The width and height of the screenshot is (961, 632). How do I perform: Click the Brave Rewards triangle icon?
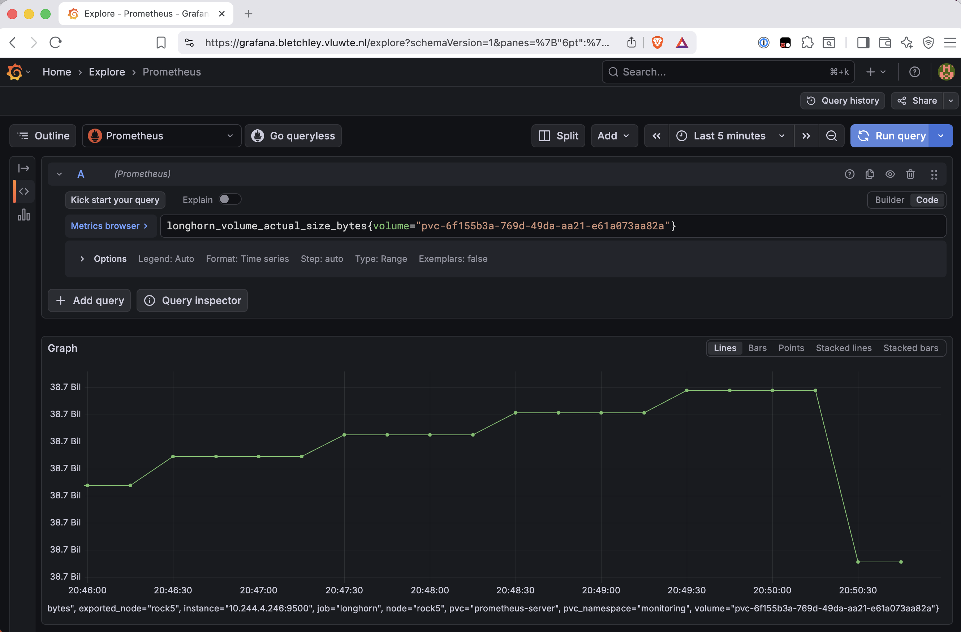pyautogui.click(x=682, y=42)
